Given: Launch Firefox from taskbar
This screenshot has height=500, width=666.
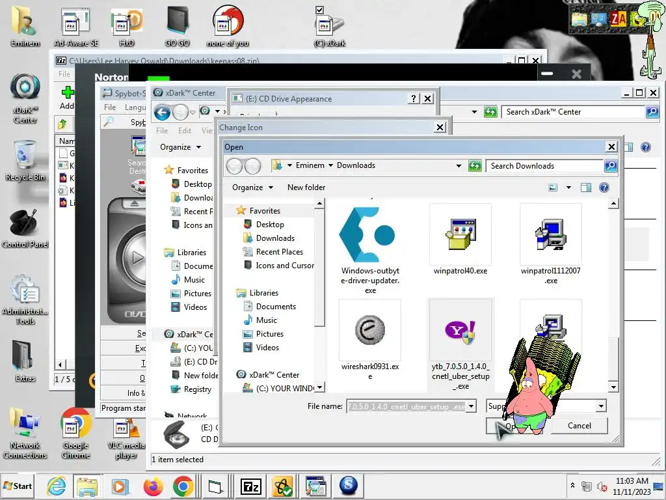Looking at the screenshot, I should point(153,486).
